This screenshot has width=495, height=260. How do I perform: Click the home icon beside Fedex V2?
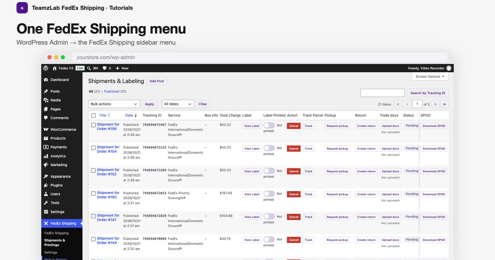point(54,68)
